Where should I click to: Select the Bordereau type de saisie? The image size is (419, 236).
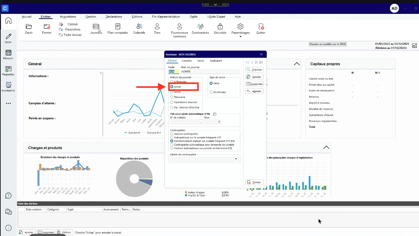tap(218, 92)
